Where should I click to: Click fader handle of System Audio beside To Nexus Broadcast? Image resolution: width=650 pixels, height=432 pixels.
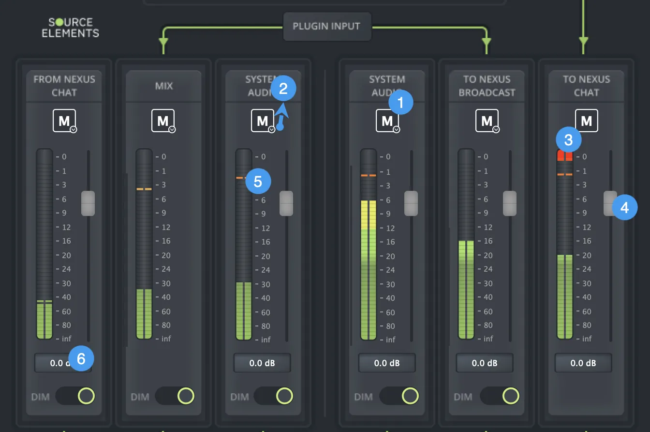411,203
